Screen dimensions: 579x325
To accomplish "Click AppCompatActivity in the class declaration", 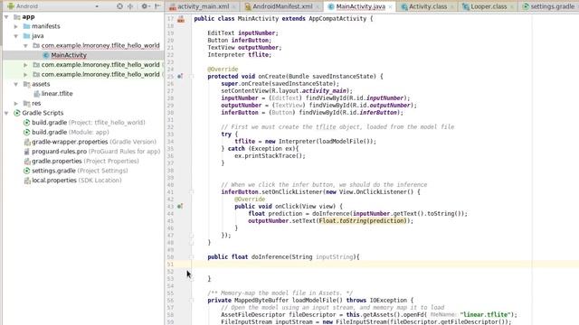I will (337, 18).
